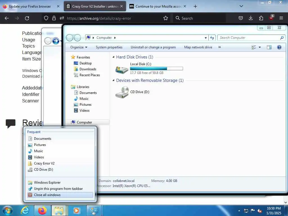This screenshot has width=288, height=216.
Task: Select Libraries in navigation pane
Action: pos(83,87)
